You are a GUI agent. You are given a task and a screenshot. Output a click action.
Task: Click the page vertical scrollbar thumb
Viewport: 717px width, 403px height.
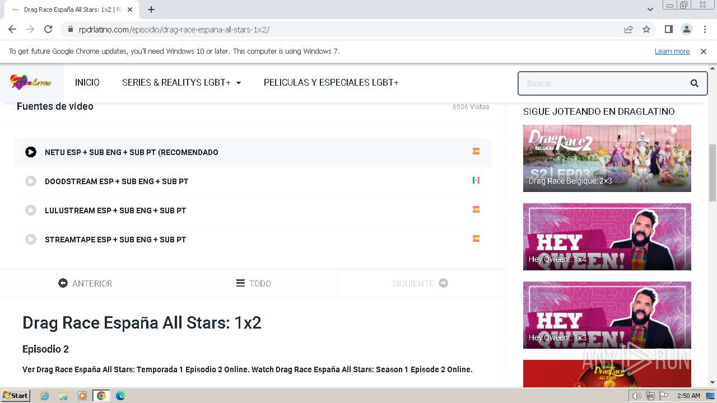coord(713,172)
